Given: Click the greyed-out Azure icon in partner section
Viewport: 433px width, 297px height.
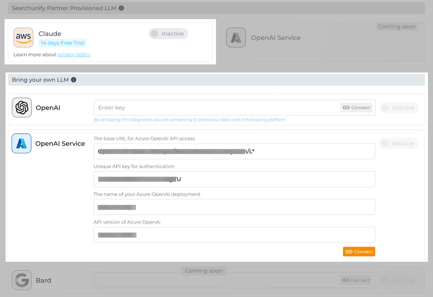Looking at the screenshot, I should click(x=236, y=38).
